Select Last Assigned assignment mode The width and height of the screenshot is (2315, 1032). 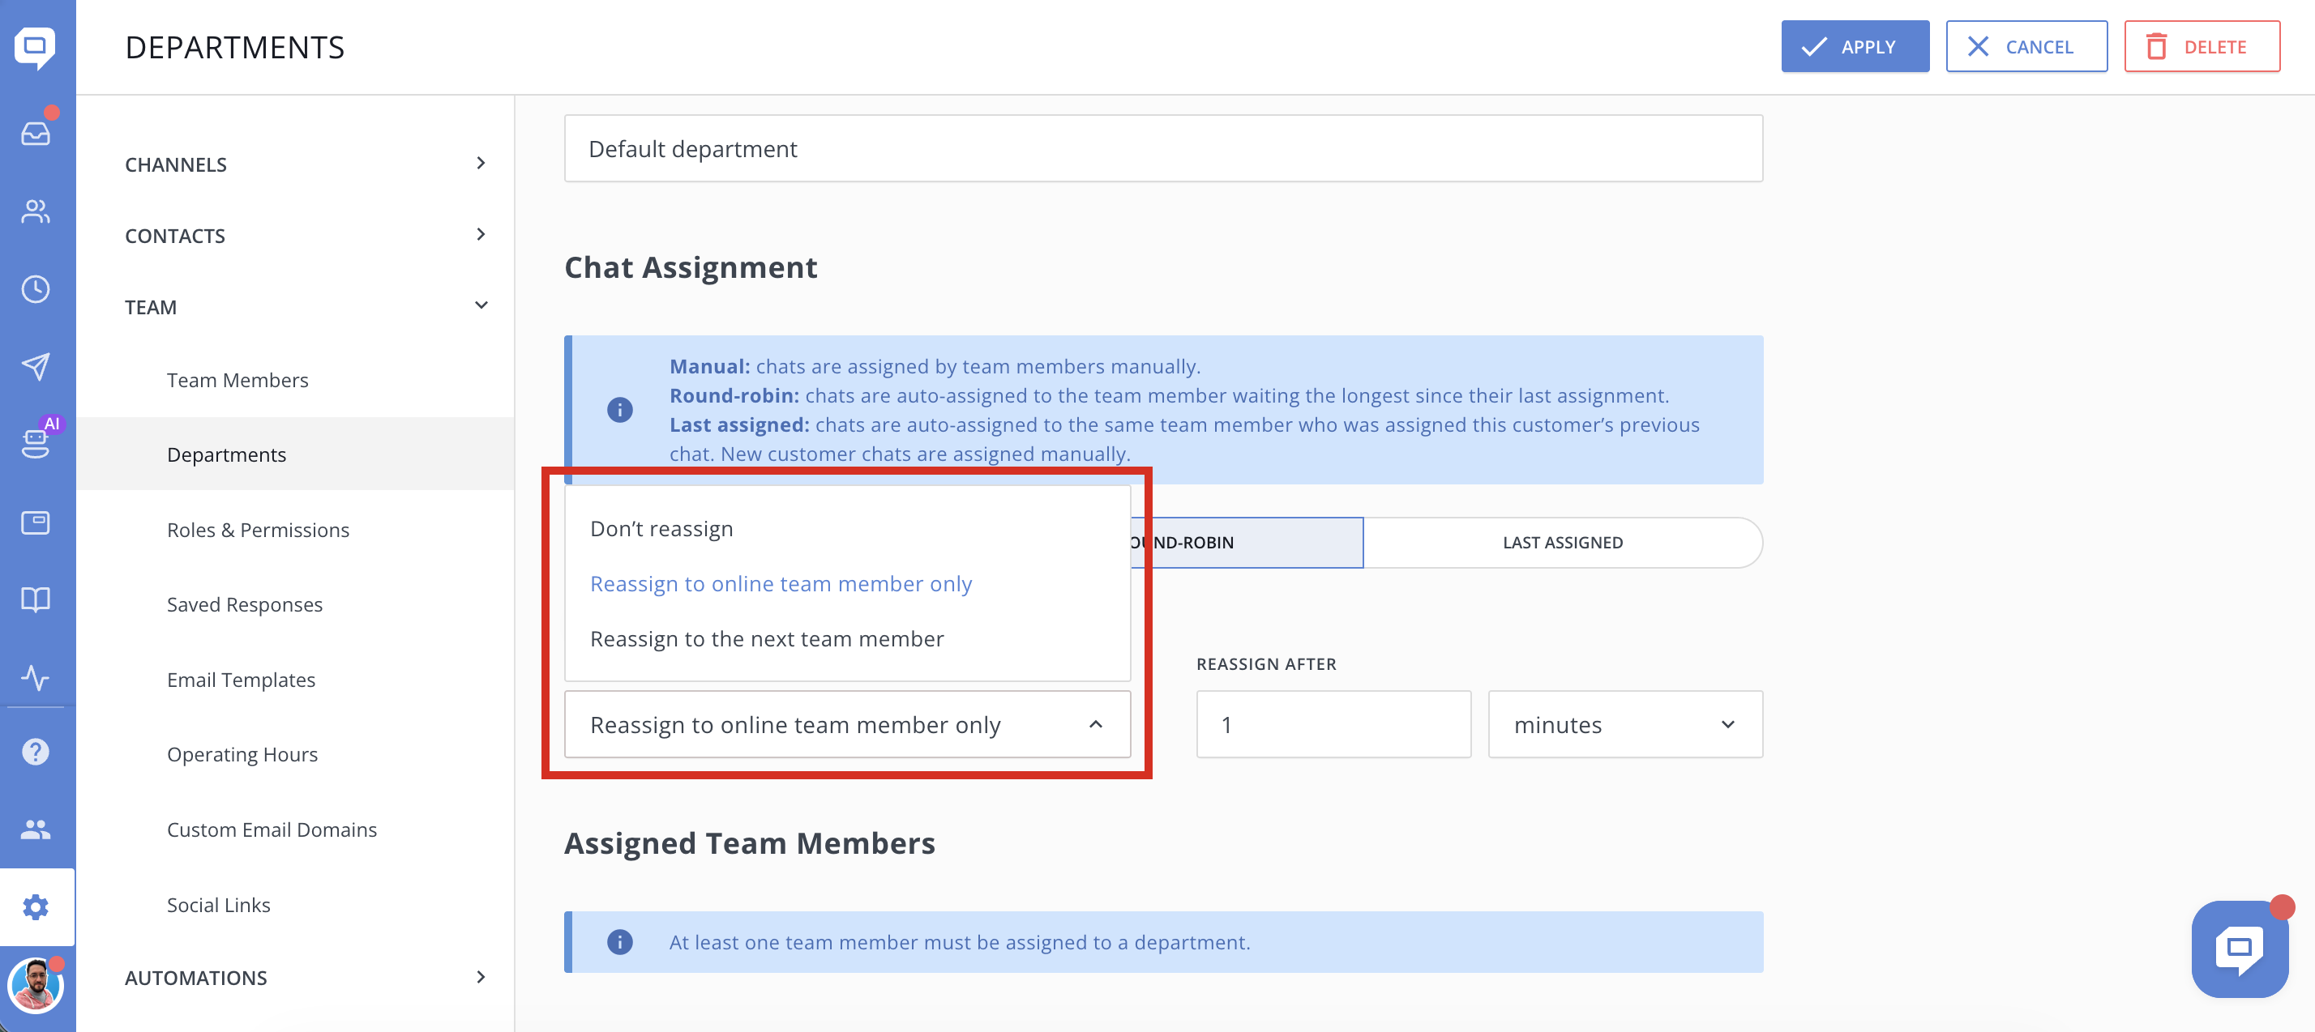(1562, 543)
